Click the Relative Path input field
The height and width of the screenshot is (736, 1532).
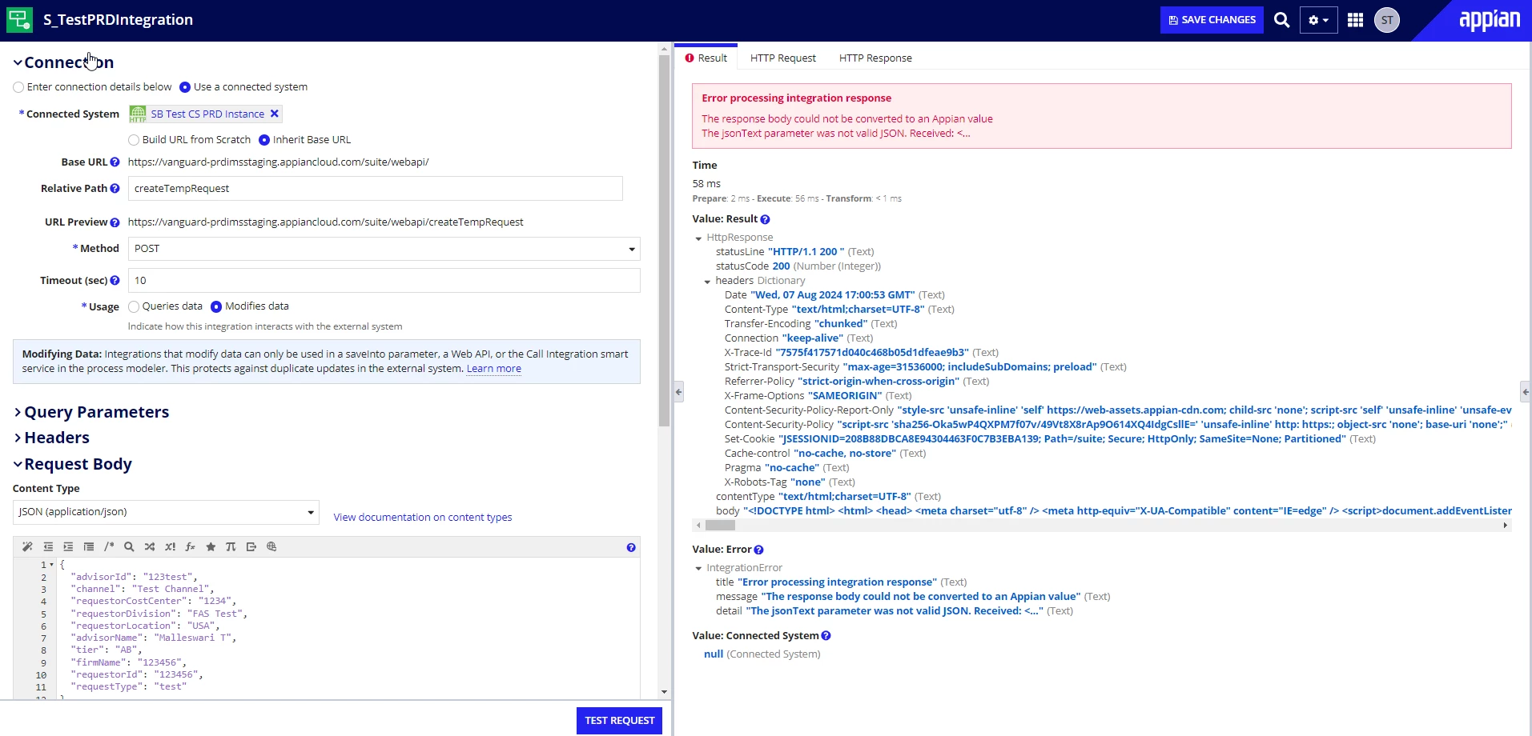376,189
